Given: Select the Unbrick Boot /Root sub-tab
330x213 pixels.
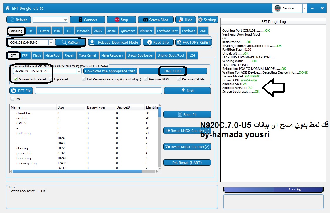Looking at the screenshot, I should click(x=171, y=55).
